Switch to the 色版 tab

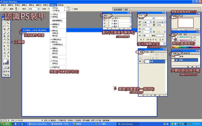147,52
